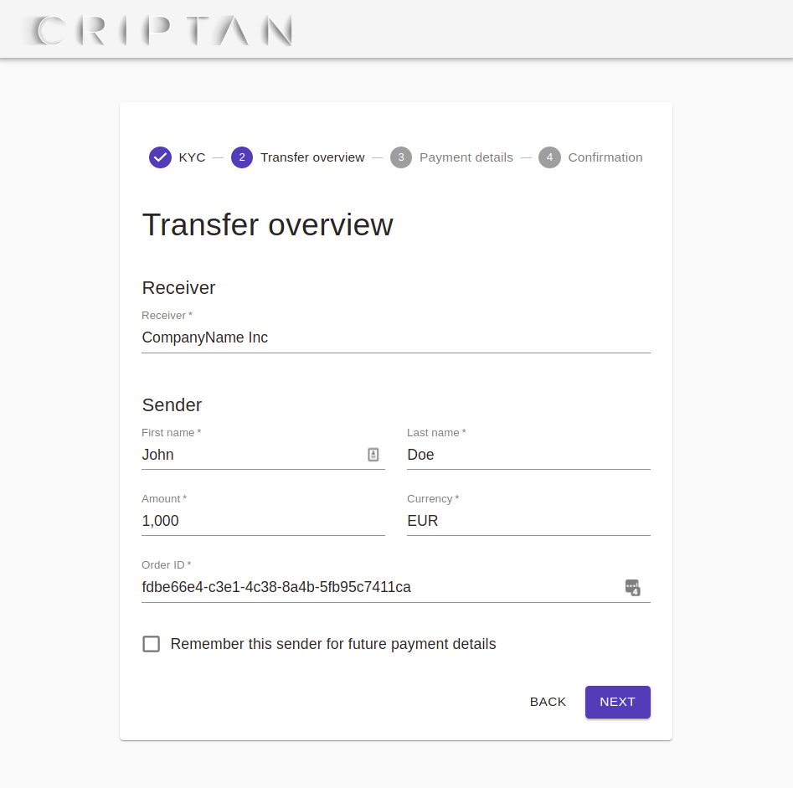Click into the Last name Doe field
This screenshot has width=793, height=788.
(528, 455)
